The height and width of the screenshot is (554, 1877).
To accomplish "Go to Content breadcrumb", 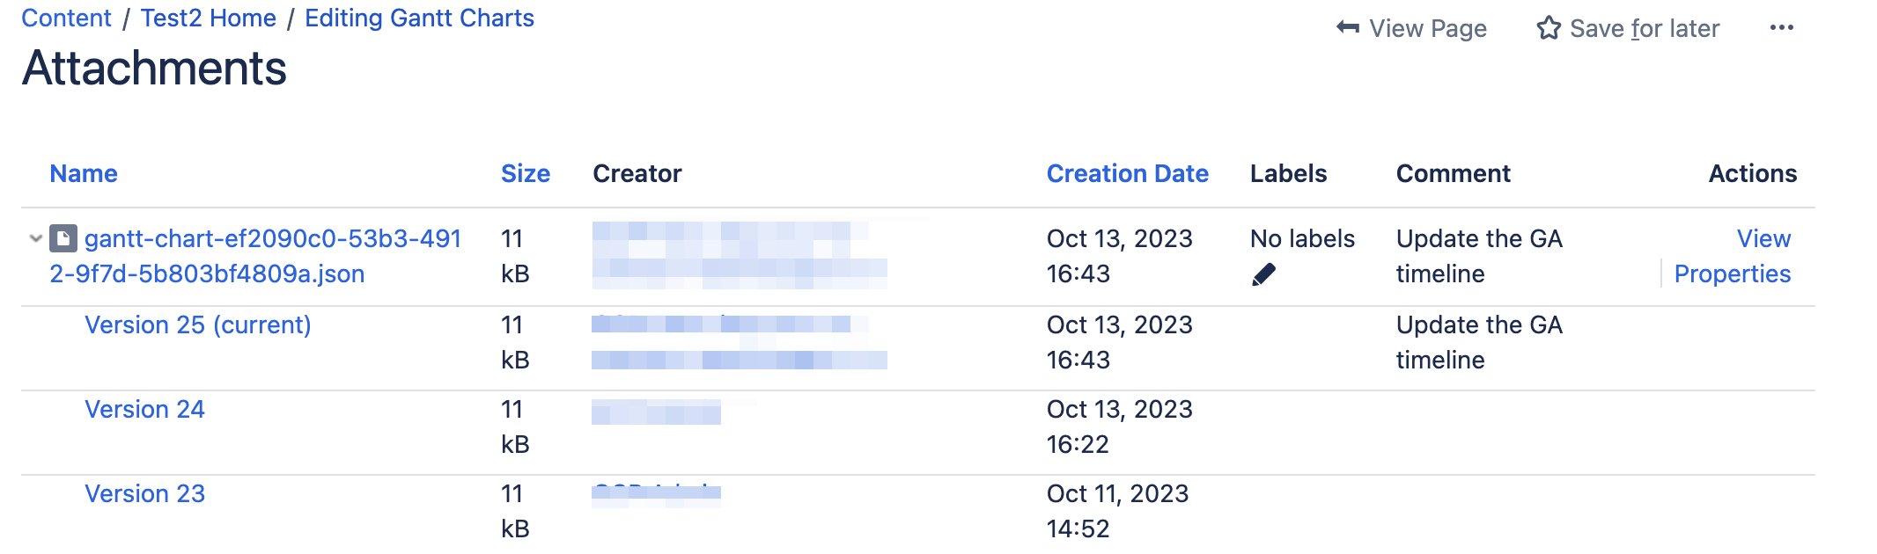I will [66, 18].
